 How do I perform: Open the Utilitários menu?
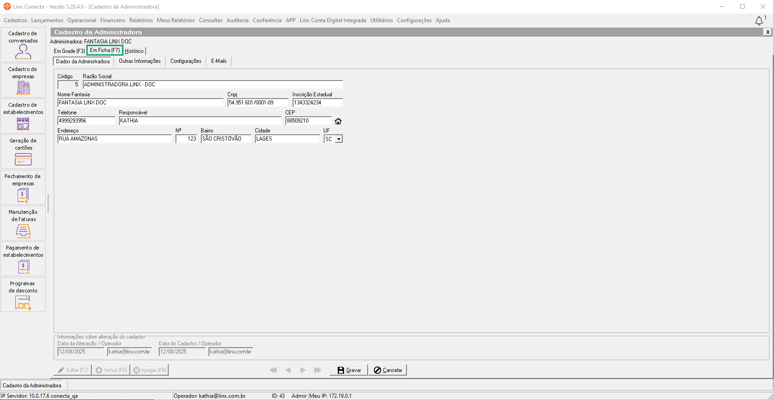(x=382, y=20)
